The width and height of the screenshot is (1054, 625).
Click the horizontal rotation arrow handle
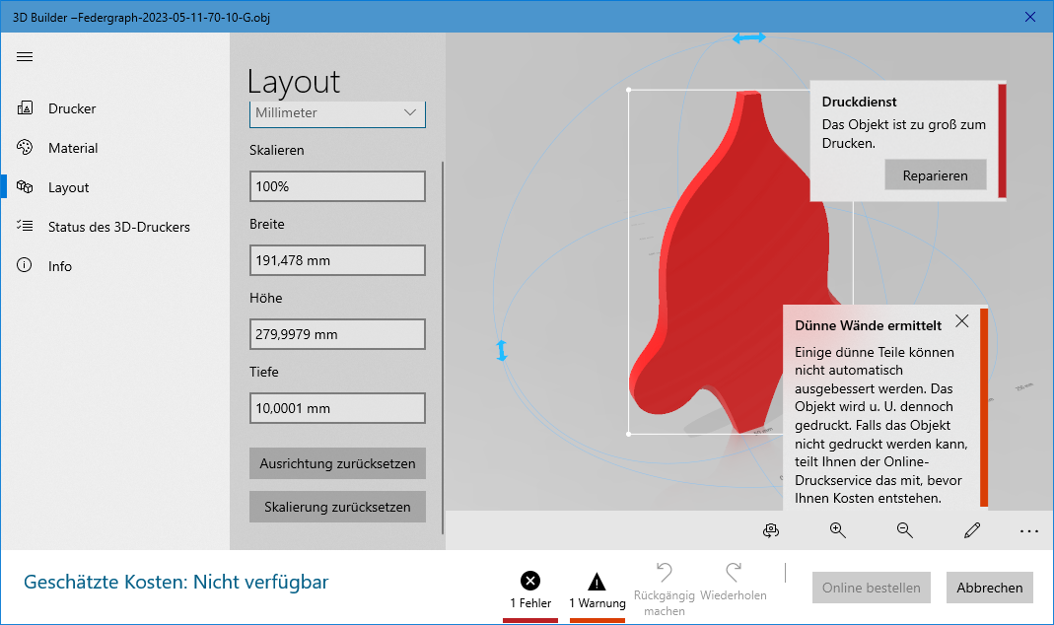(x=748, y=37)
